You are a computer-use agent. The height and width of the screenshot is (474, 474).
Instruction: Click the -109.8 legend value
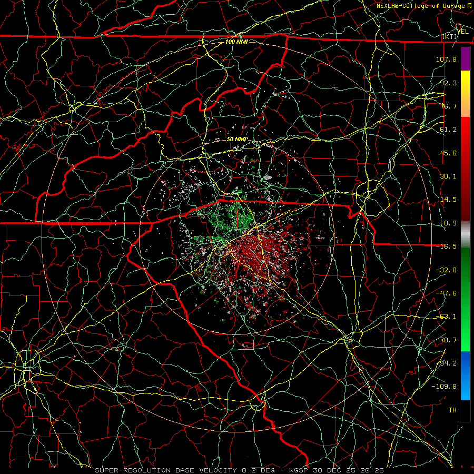pos(444,387)
